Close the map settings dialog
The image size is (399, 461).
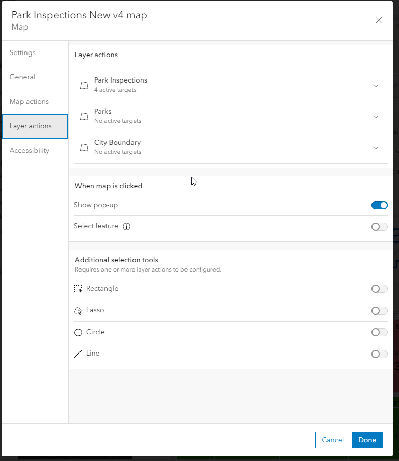pyautogui.click(x=378, y=20)
